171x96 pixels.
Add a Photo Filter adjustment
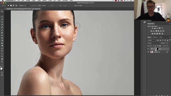pyautogui.click(x=158, y=31)
